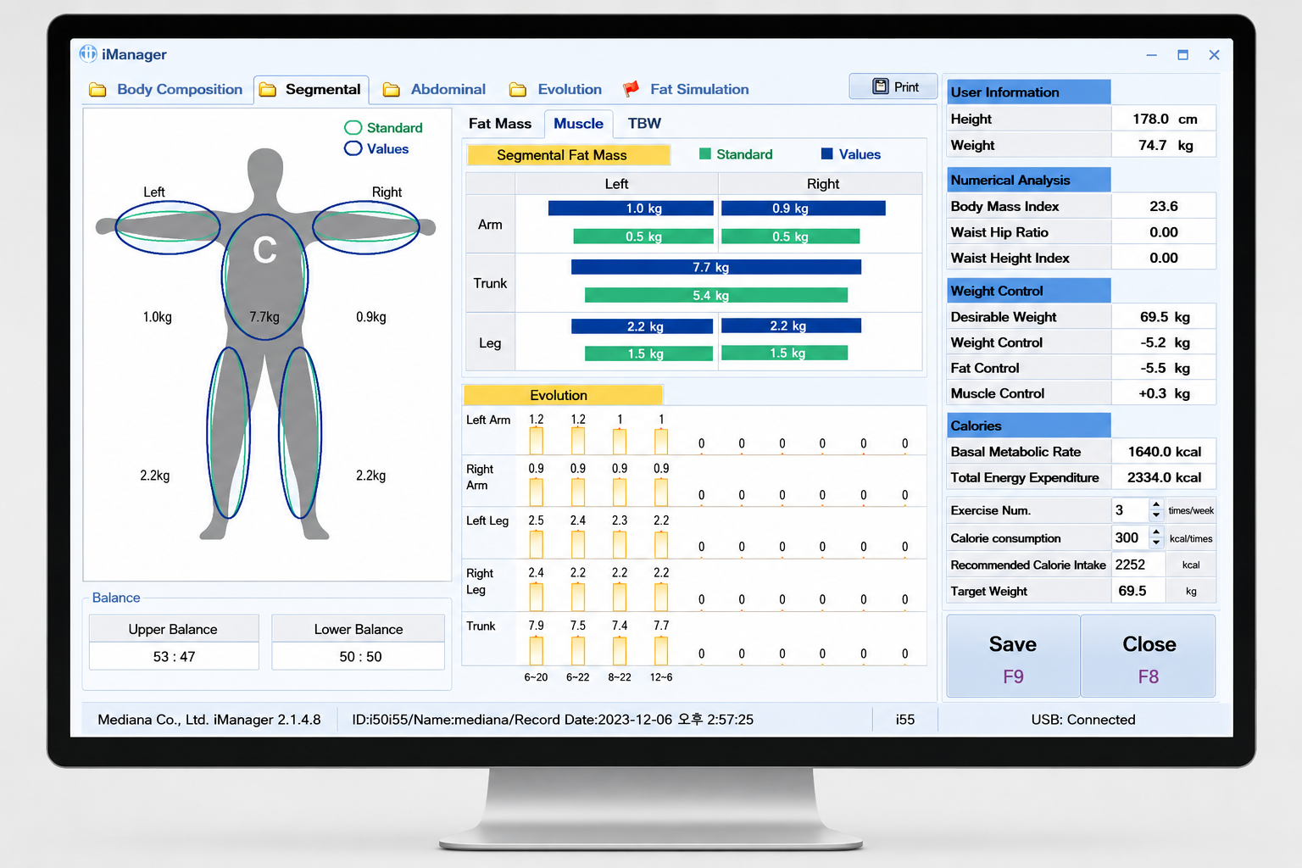Click the Target Weight value field
The width and height of the screenshot is (1302, 868).
coord(1138,591)
